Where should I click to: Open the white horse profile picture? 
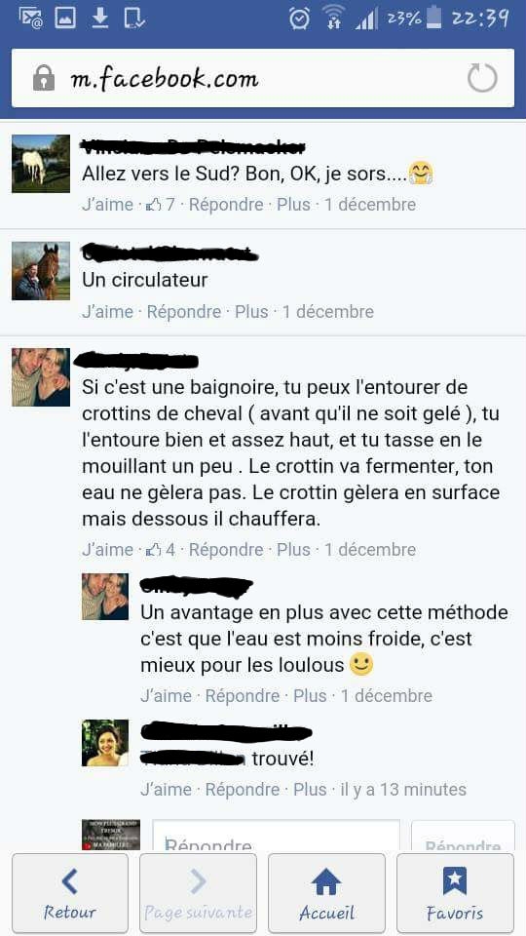[x=41, y=164]
